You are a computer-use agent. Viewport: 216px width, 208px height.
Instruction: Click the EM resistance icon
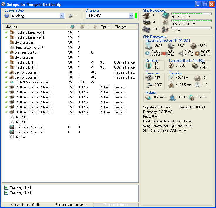pos(148,53)
